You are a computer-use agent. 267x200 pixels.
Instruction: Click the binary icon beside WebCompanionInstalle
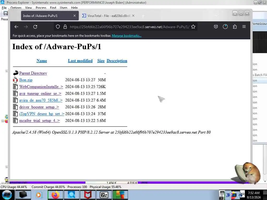click(15, 86)
